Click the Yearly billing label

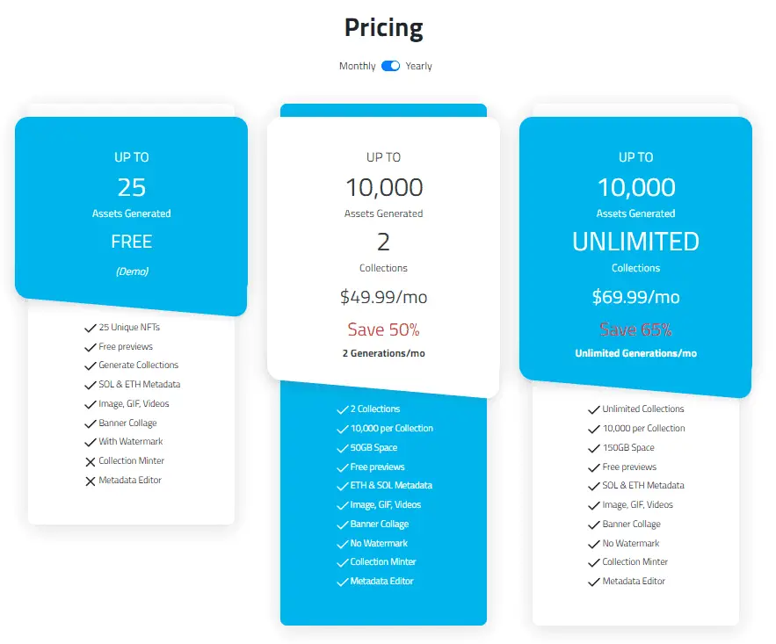[x=418, y=66]
